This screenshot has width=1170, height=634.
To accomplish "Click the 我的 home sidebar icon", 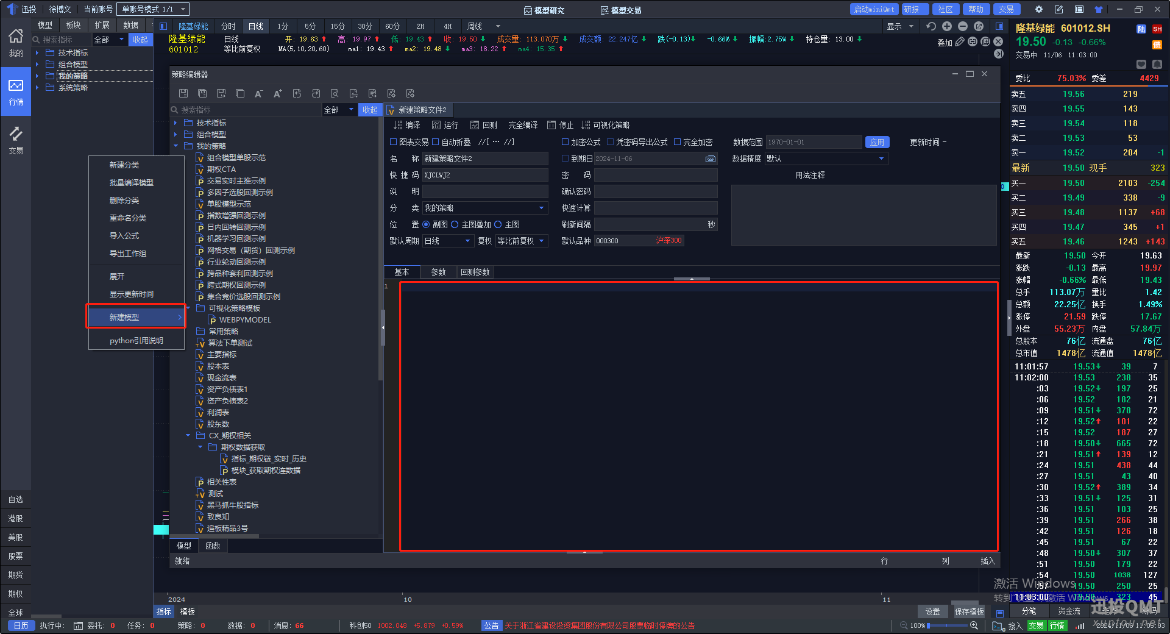I will point(16,43).
